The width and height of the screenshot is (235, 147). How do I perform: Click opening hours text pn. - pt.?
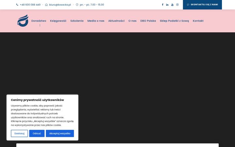click(x=92, y=5)
